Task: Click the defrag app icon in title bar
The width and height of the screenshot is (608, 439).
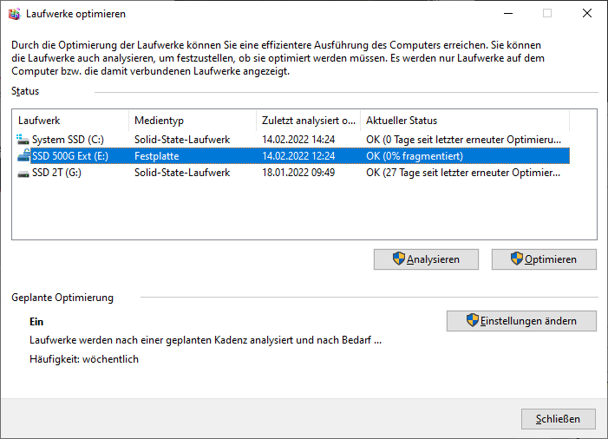Action: click(x=15, y=14)
